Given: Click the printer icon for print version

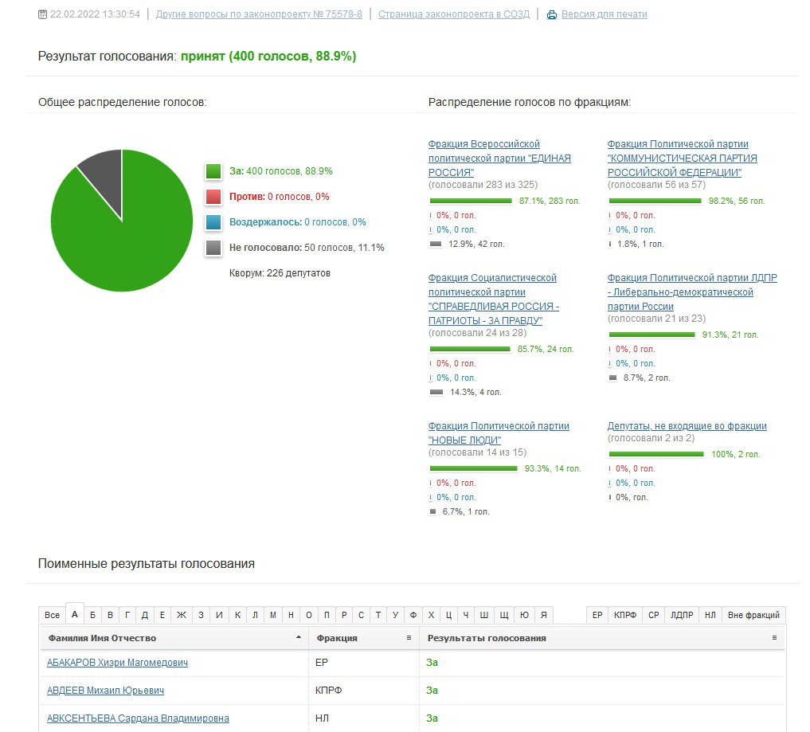Looking at the screenshot, I should 552,14.
